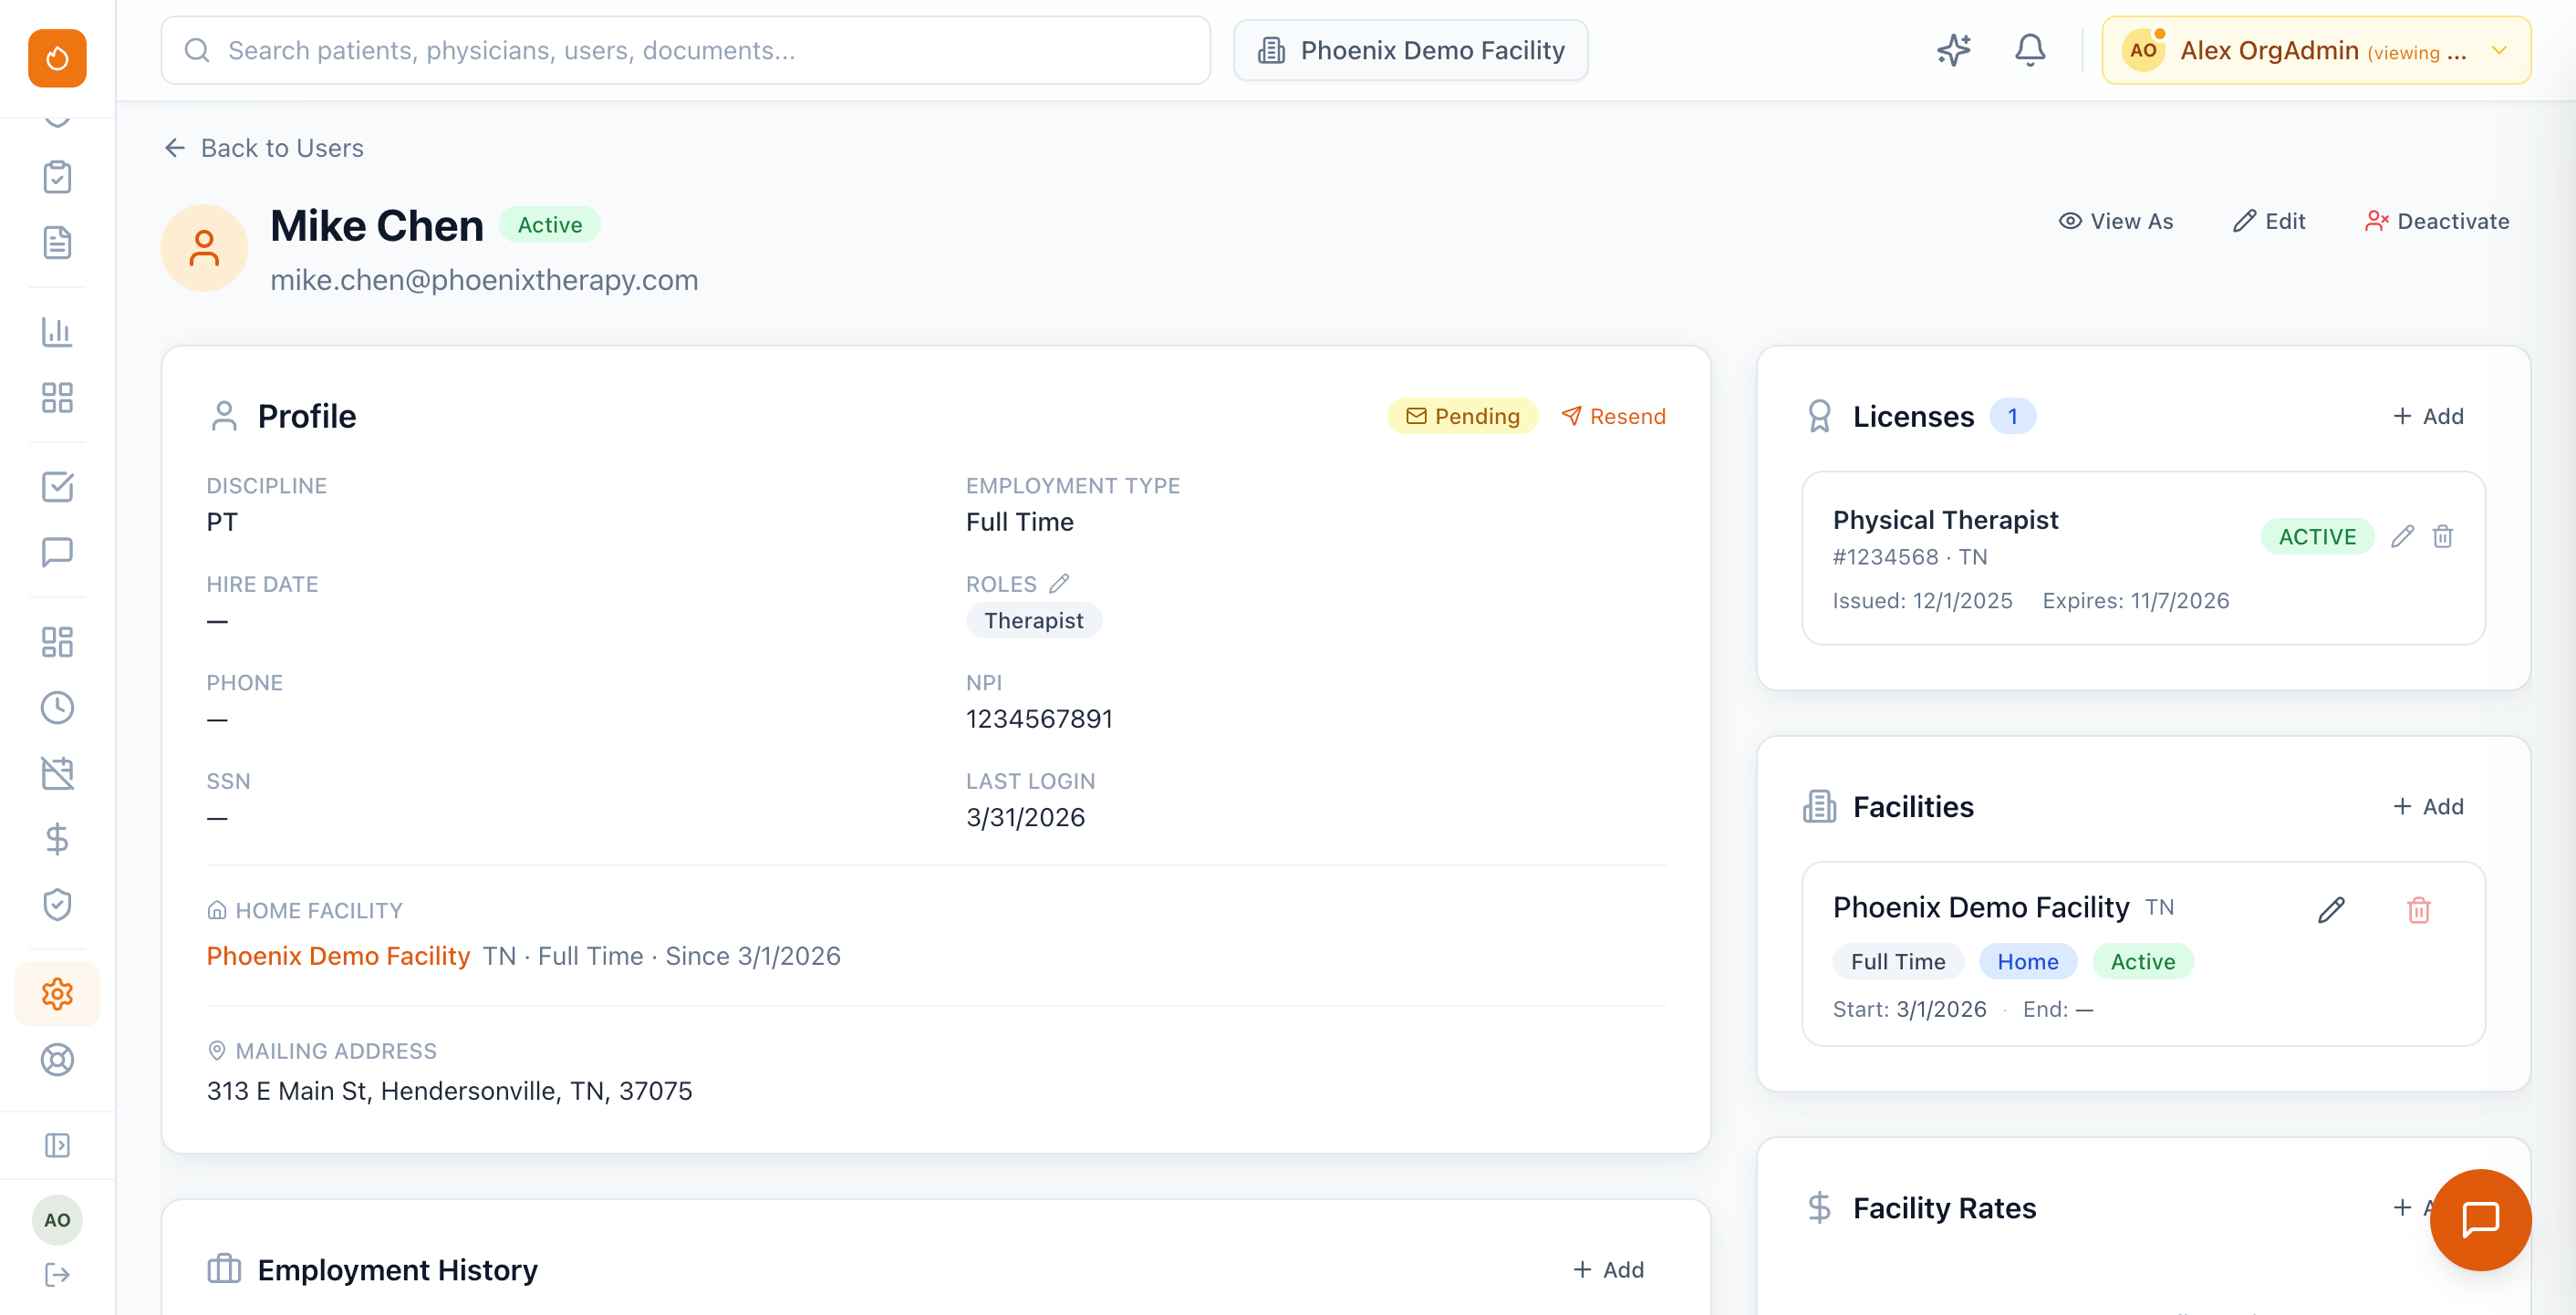Open the billing dollar sidebar icon

pyautogui.click(x=57, y=838)
